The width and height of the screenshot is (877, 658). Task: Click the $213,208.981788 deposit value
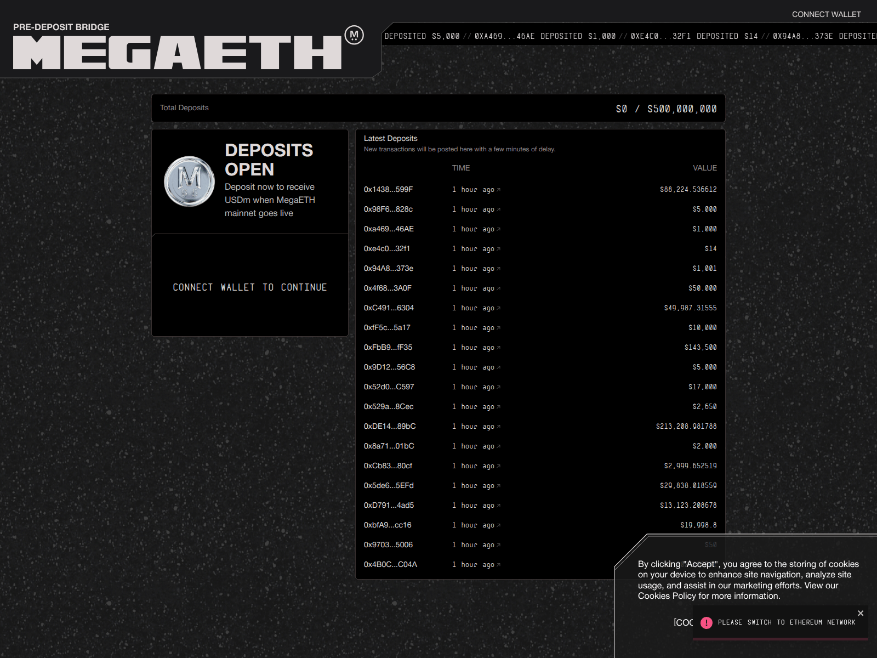686,427
